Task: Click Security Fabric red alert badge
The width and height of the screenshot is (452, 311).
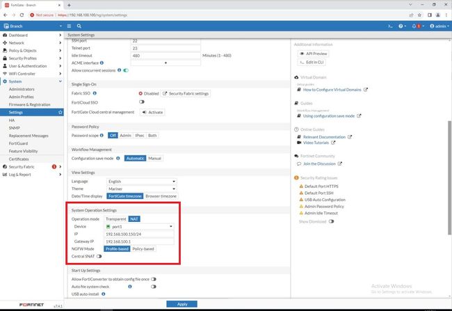Action: pyautogui.click(x=54, y=167)
